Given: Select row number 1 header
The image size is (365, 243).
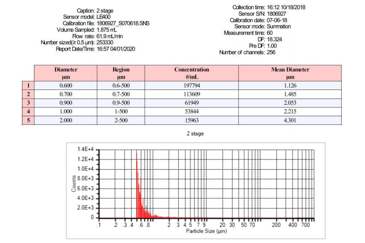Looking at the screenshot, I should 28,85.
